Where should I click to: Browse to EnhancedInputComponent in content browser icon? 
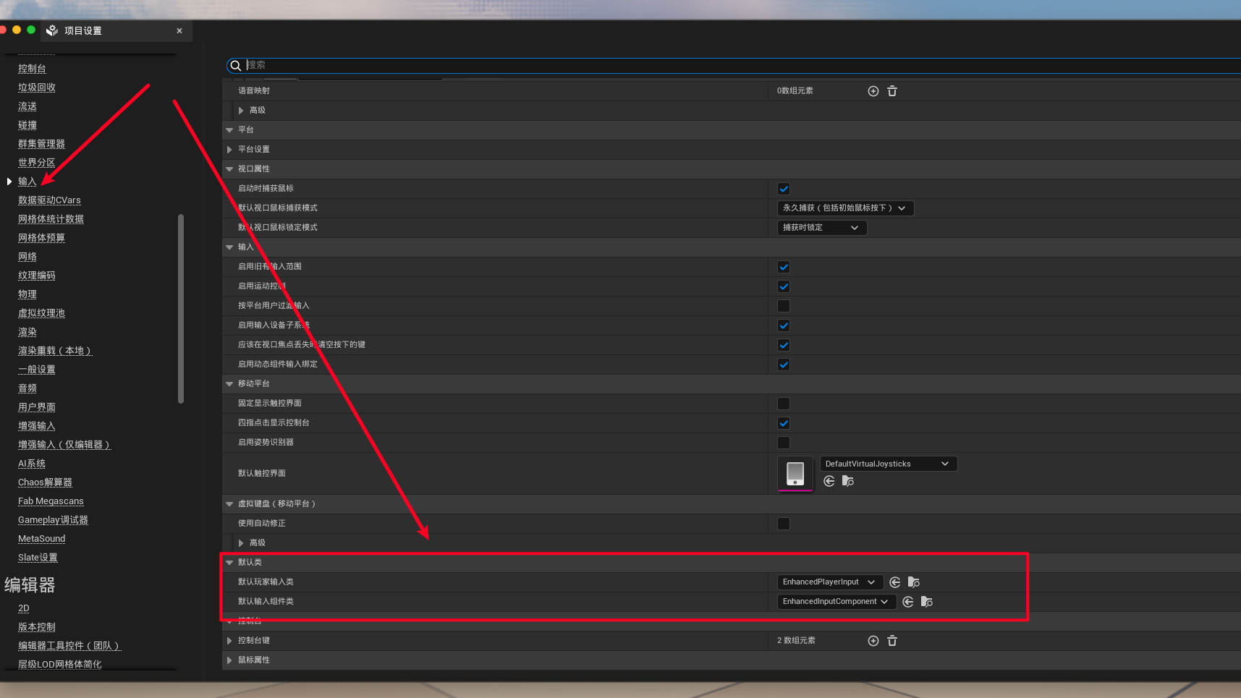coord(927,602)
